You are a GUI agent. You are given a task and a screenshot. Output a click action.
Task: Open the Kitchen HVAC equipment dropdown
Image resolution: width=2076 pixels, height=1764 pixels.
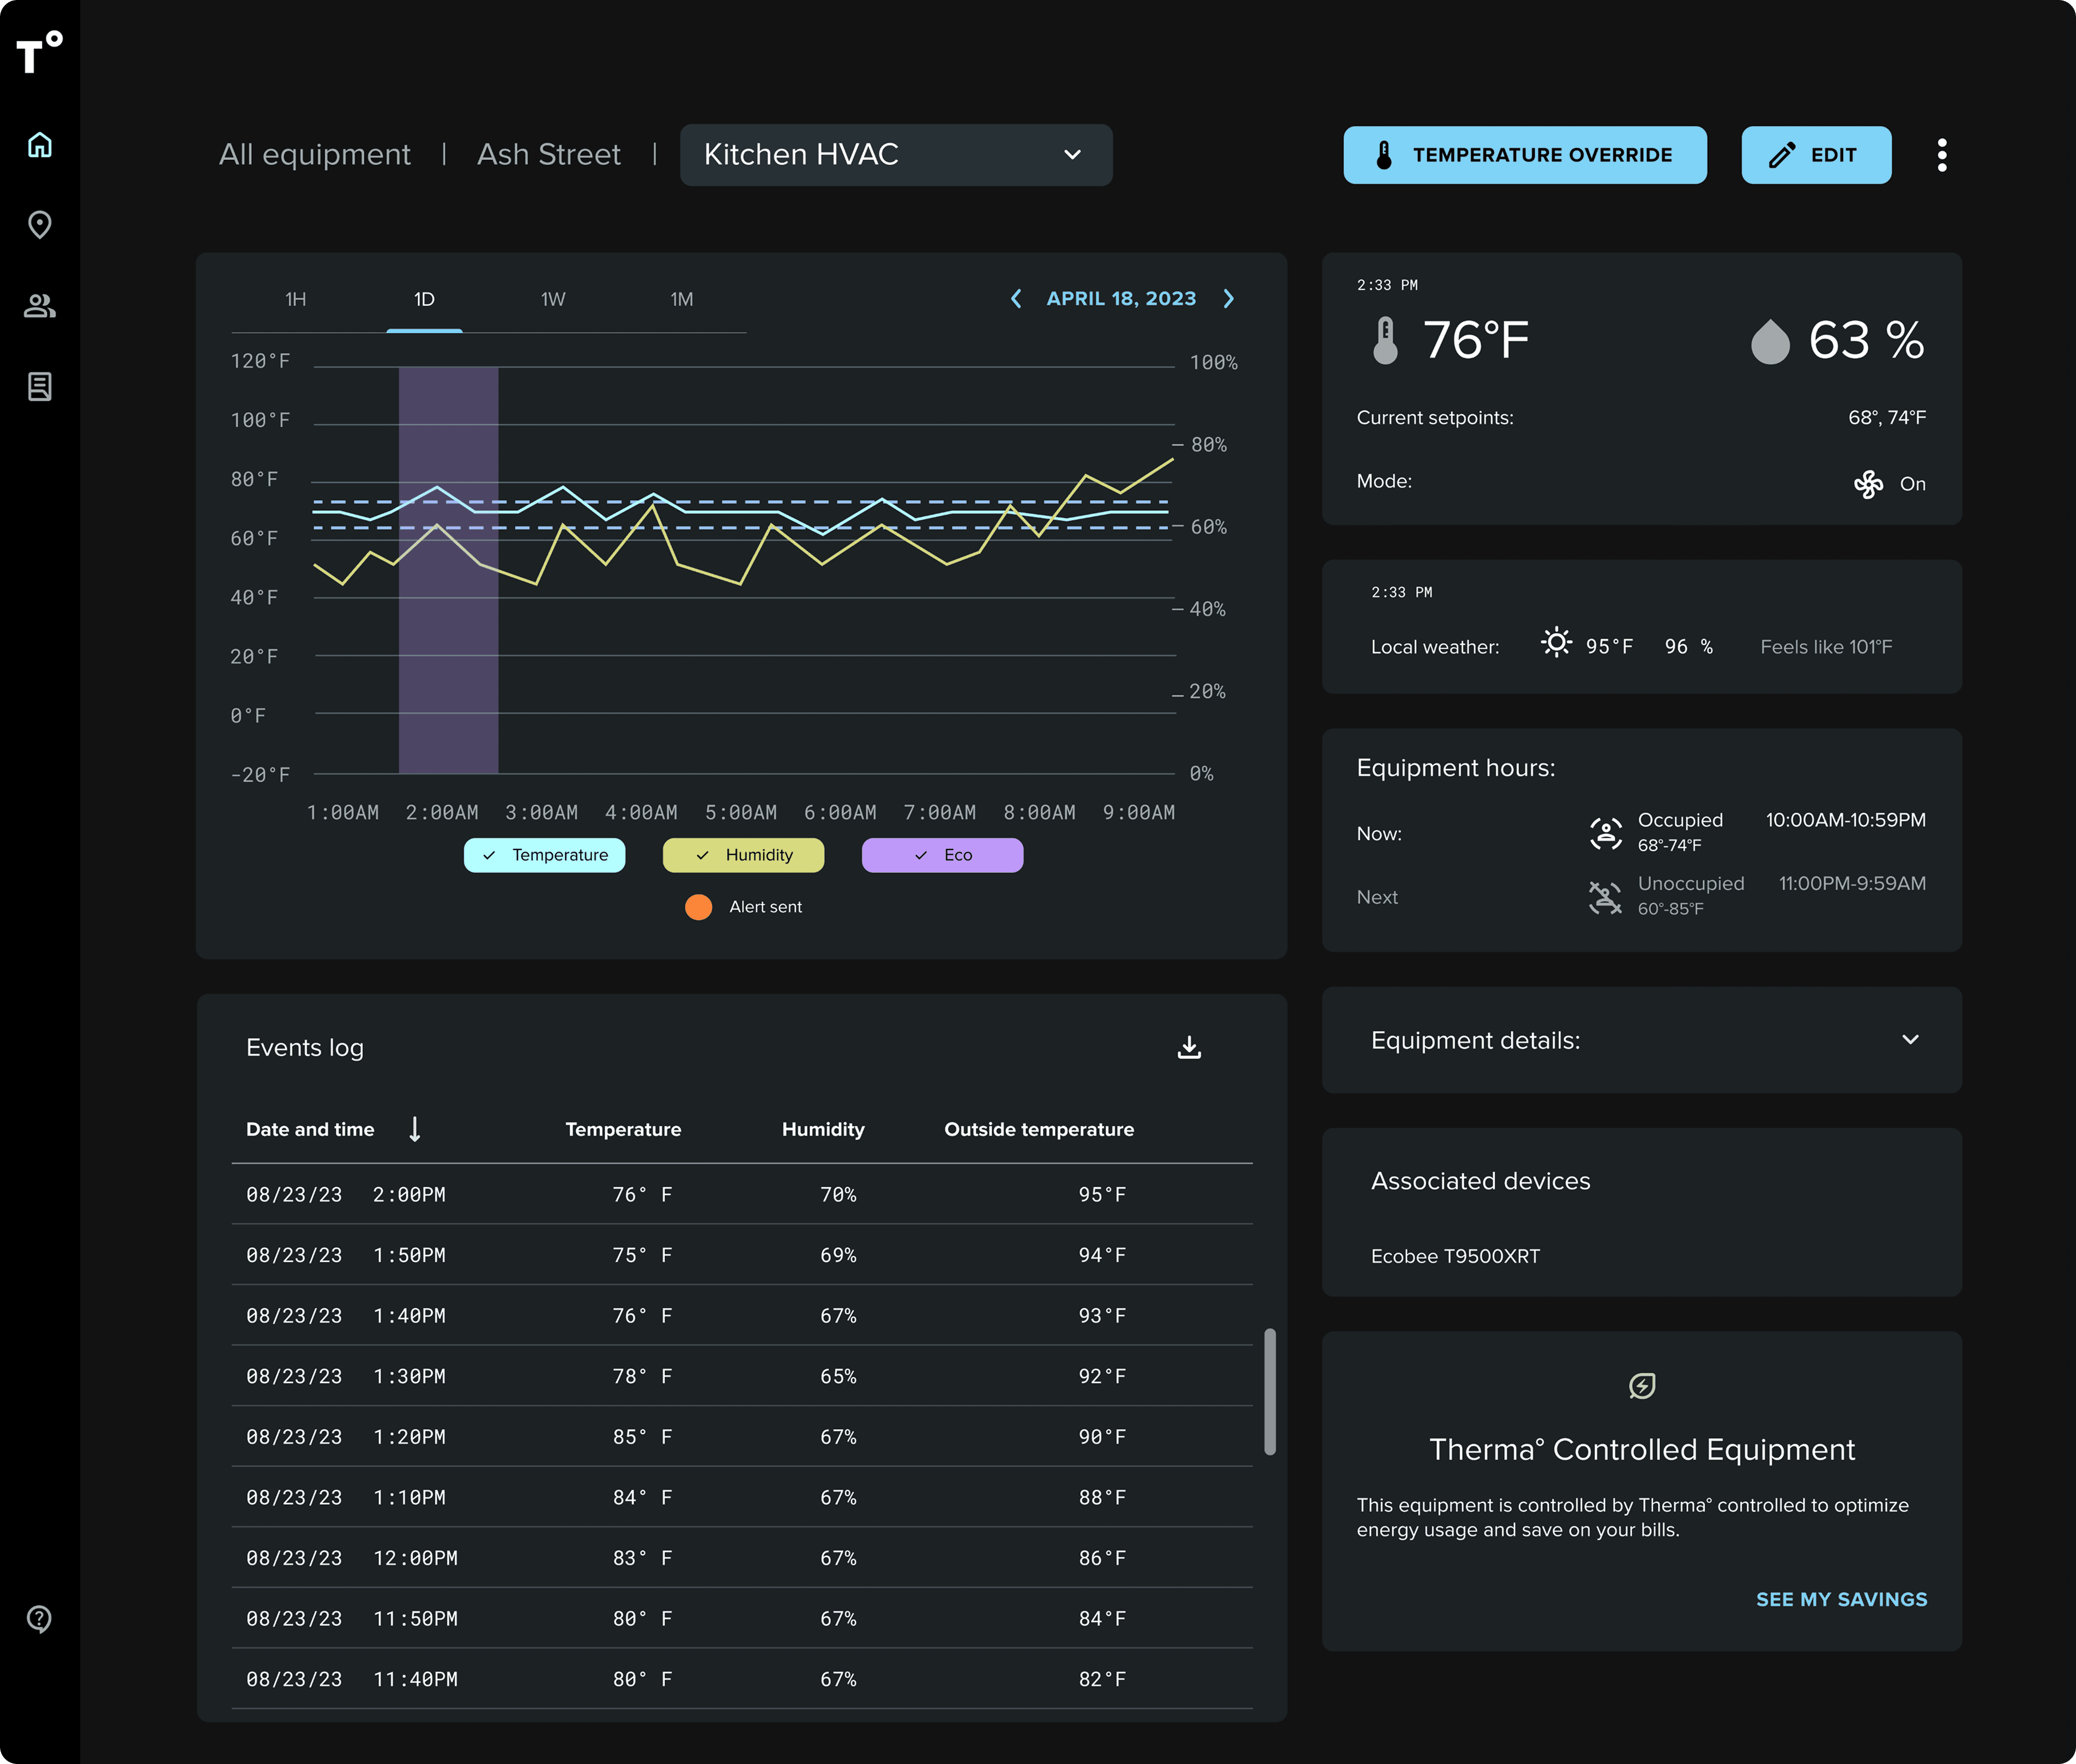895,155
